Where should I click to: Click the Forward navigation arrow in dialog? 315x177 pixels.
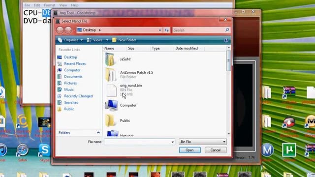pos(68,30)
